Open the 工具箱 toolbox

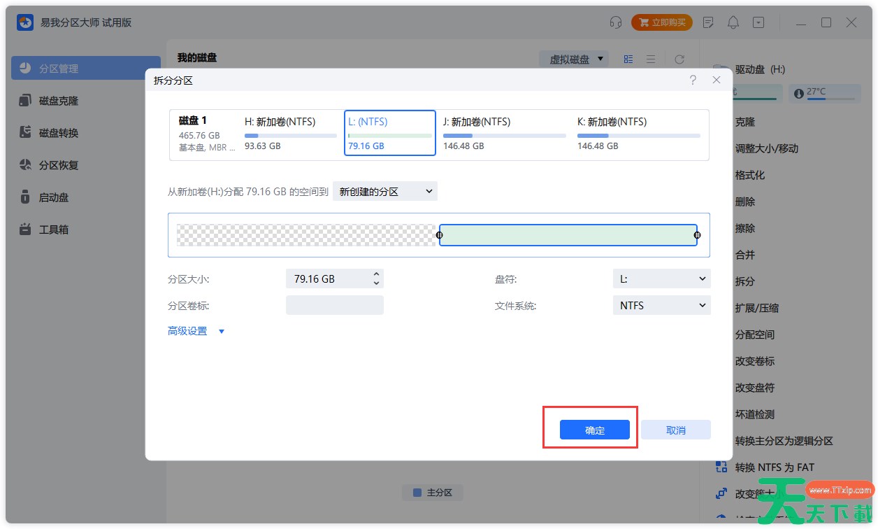[56, 229]
